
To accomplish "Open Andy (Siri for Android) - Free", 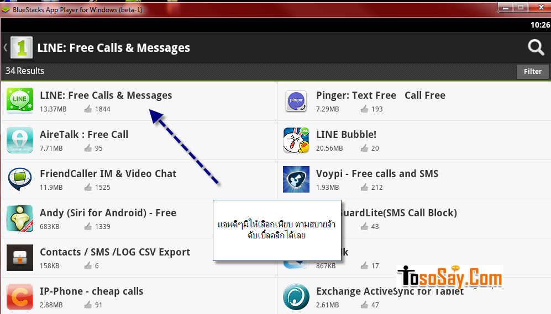I will point(108,213).
